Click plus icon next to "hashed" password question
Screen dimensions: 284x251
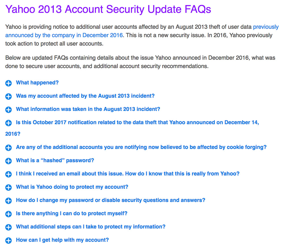(x=8, y=161)
